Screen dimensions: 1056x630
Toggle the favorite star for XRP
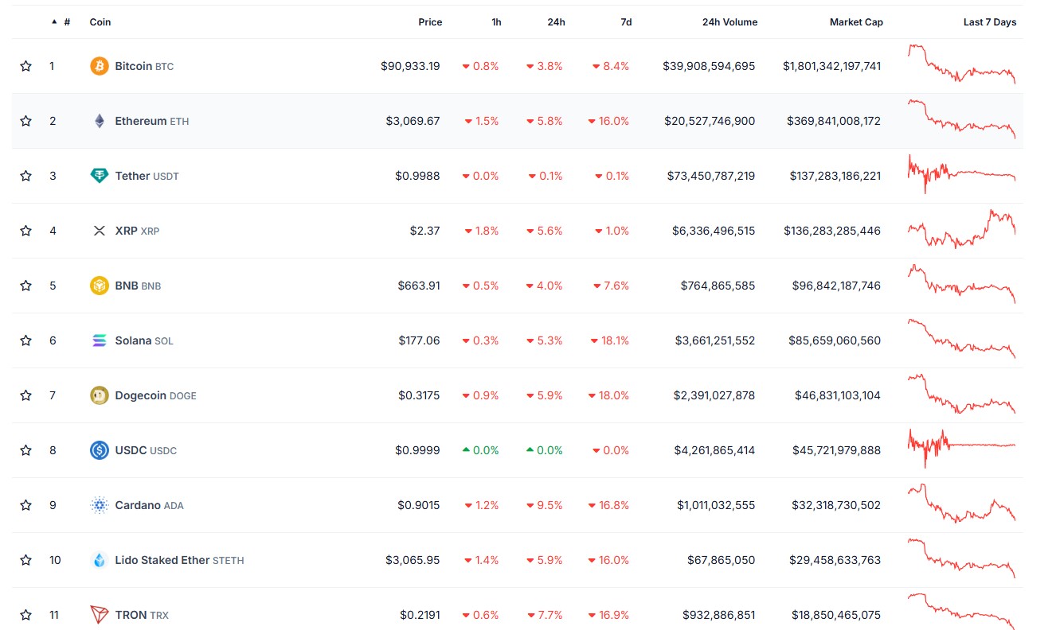(x=26, y=231)
